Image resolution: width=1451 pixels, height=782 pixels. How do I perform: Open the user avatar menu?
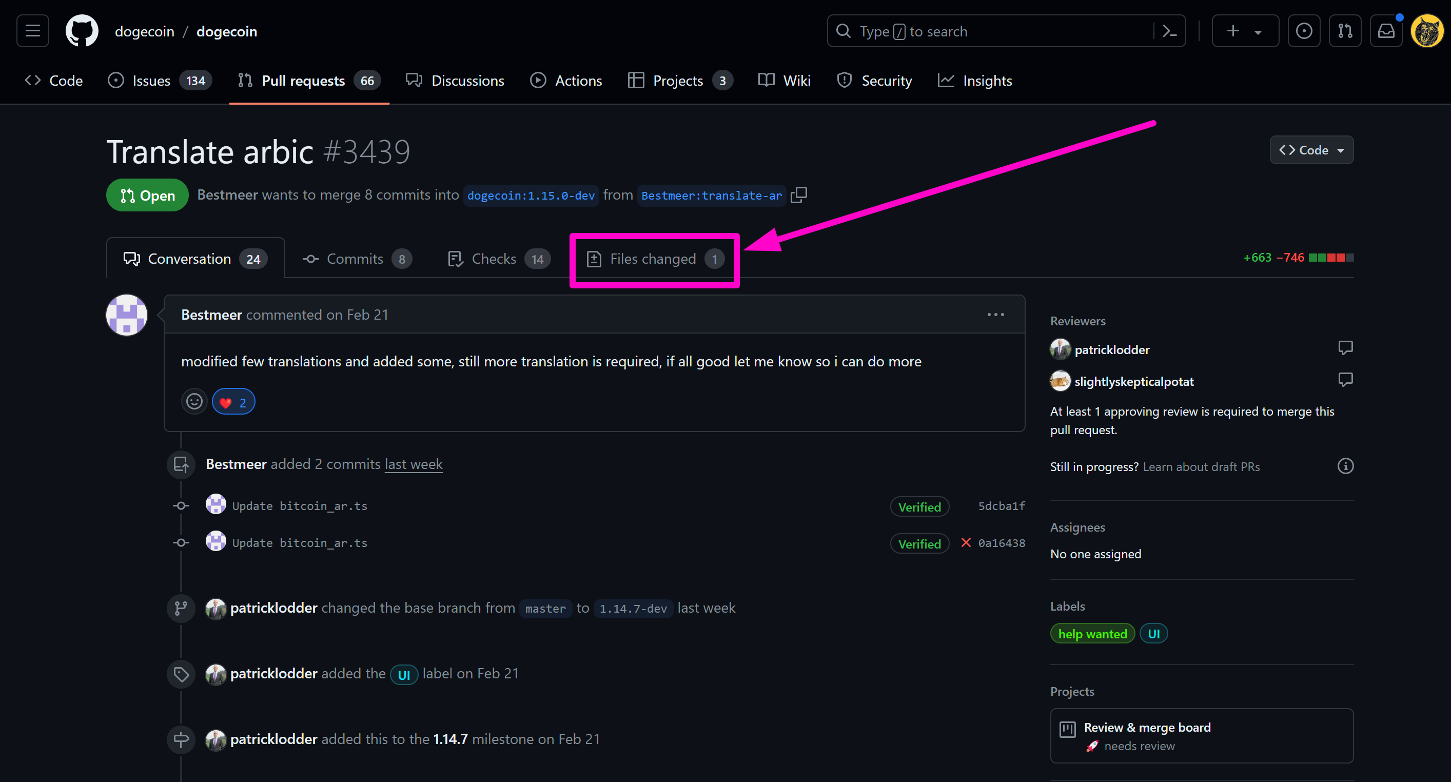(1427, 31)
